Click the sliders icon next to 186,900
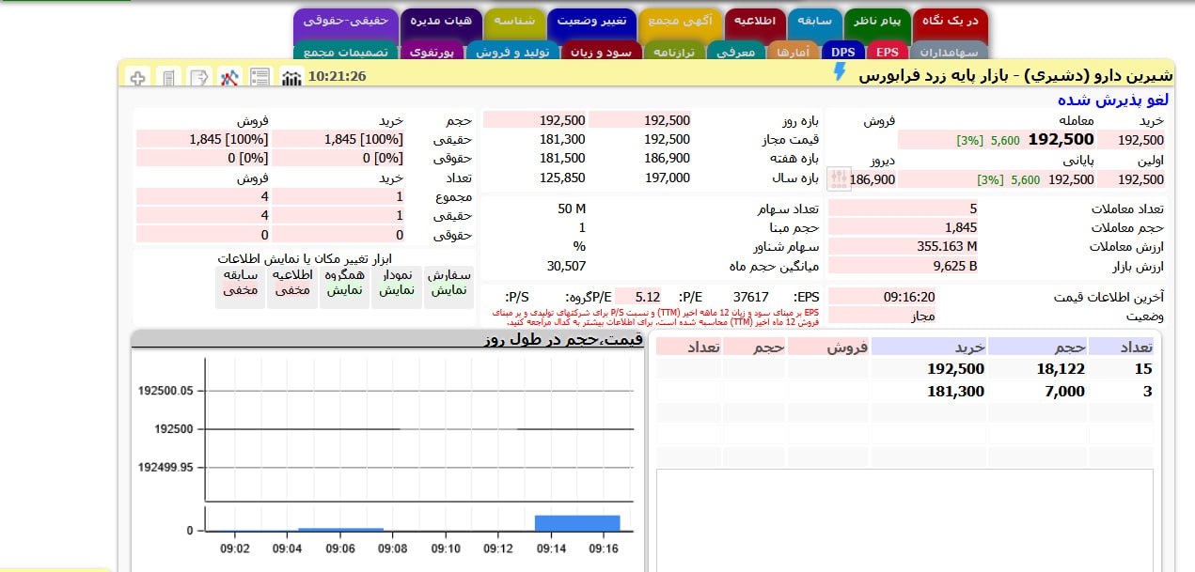The height and width of the screenshot is (572, 1195). (x=838, y=178)
